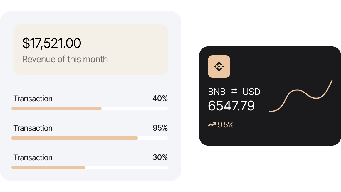Screen dimensions: 341x192
Task: Click the 6547.79 exchange rate value
Action: (x=231, y=106)
